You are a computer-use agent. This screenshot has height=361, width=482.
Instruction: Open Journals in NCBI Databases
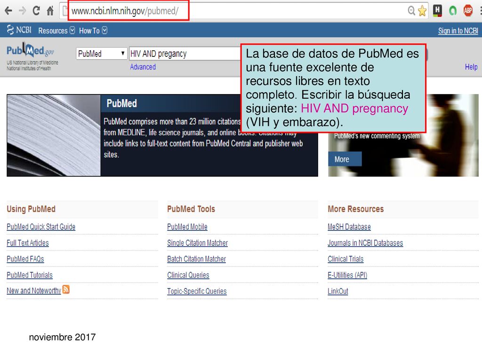click(x=365, y=243)
